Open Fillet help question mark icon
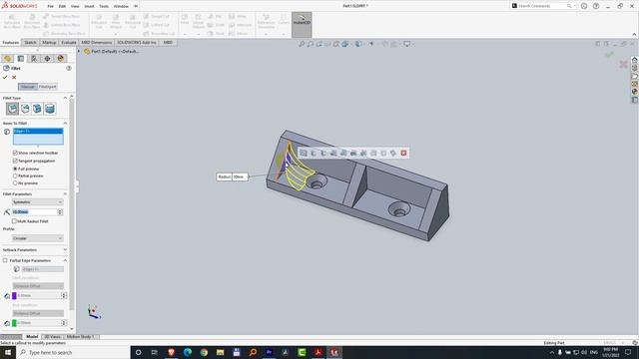639x359 pixels. (69, 68)
